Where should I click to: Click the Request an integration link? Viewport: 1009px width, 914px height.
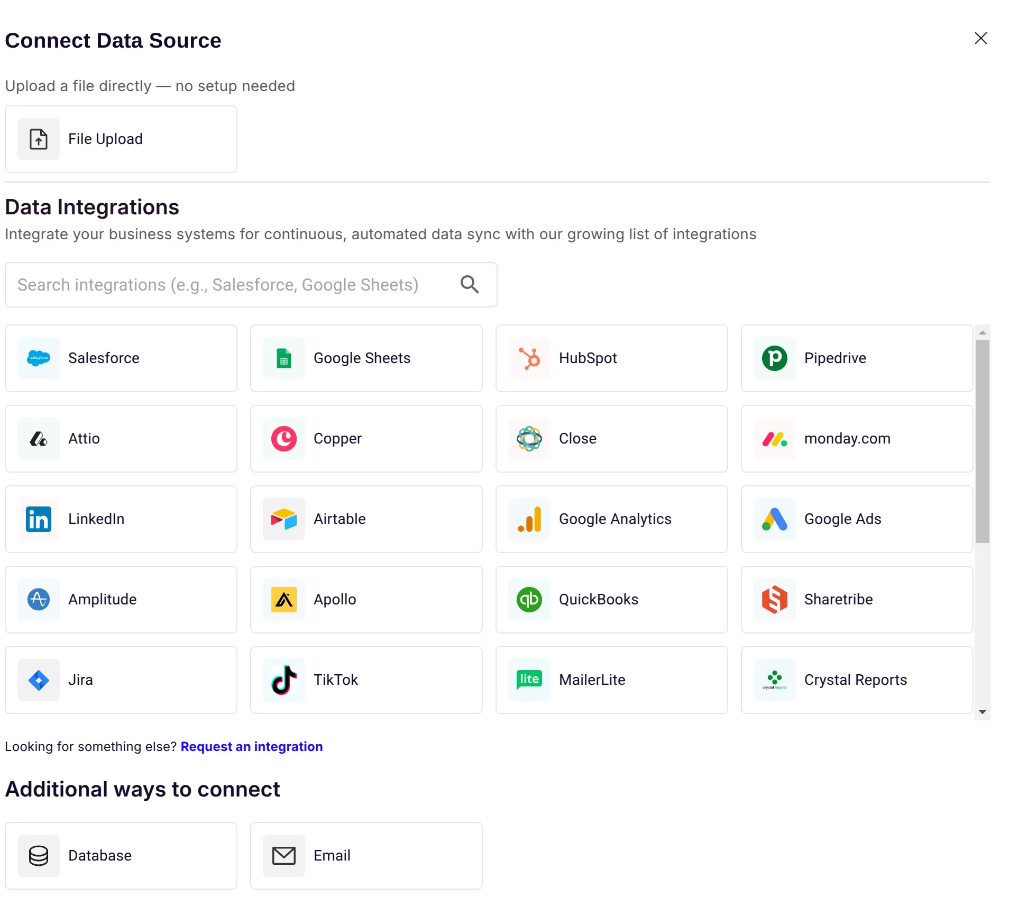coord(252,747)
